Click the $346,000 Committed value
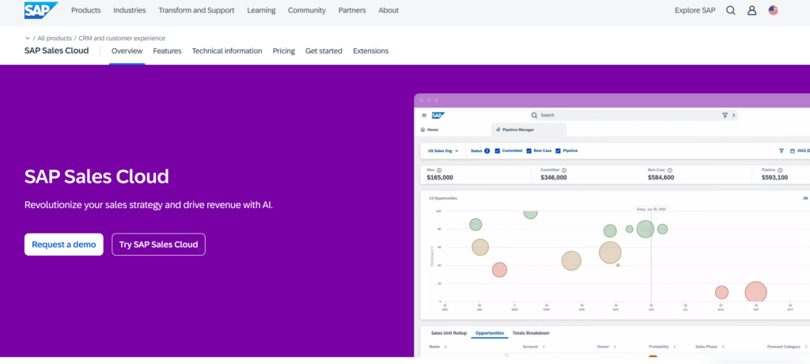The width and height of the screenshot is (810, 364). (554, 177)
